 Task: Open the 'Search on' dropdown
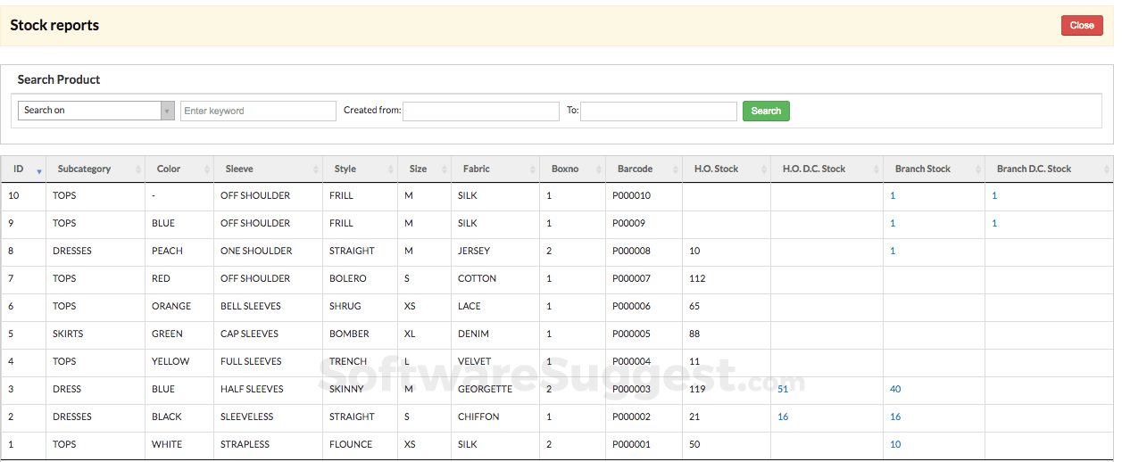96,111
